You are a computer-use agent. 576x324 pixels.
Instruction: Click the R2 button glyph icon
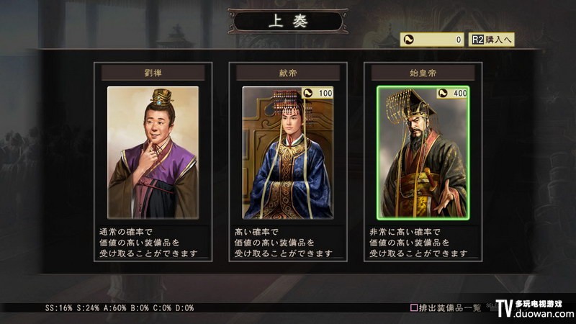coord(477,40)
